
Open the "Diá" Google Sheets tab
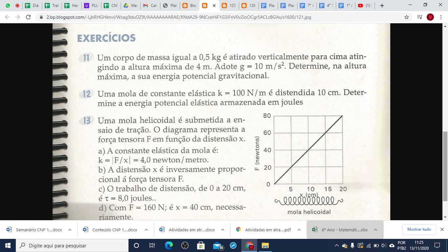coord(32,6)
